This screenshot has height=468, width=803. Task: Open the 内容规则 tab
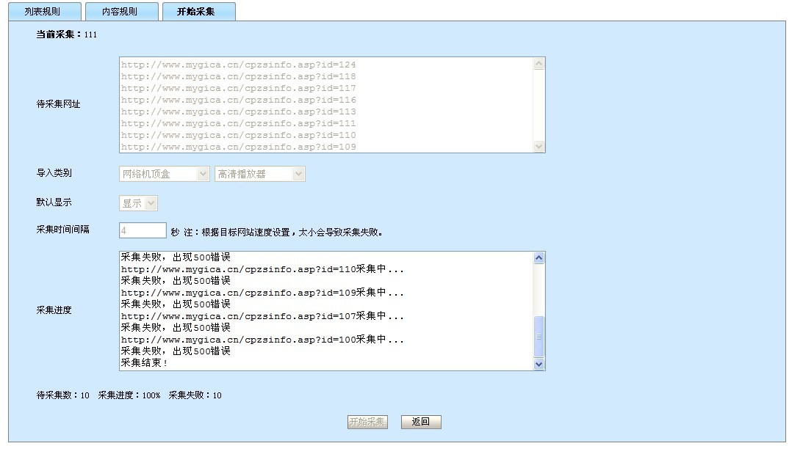click(119, 12)
